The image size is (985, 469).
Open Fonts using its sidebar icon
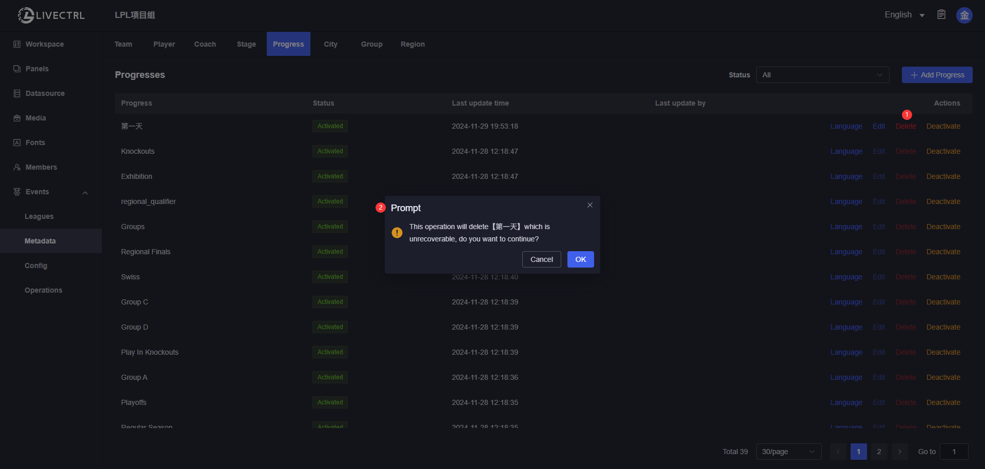[17, 142]
